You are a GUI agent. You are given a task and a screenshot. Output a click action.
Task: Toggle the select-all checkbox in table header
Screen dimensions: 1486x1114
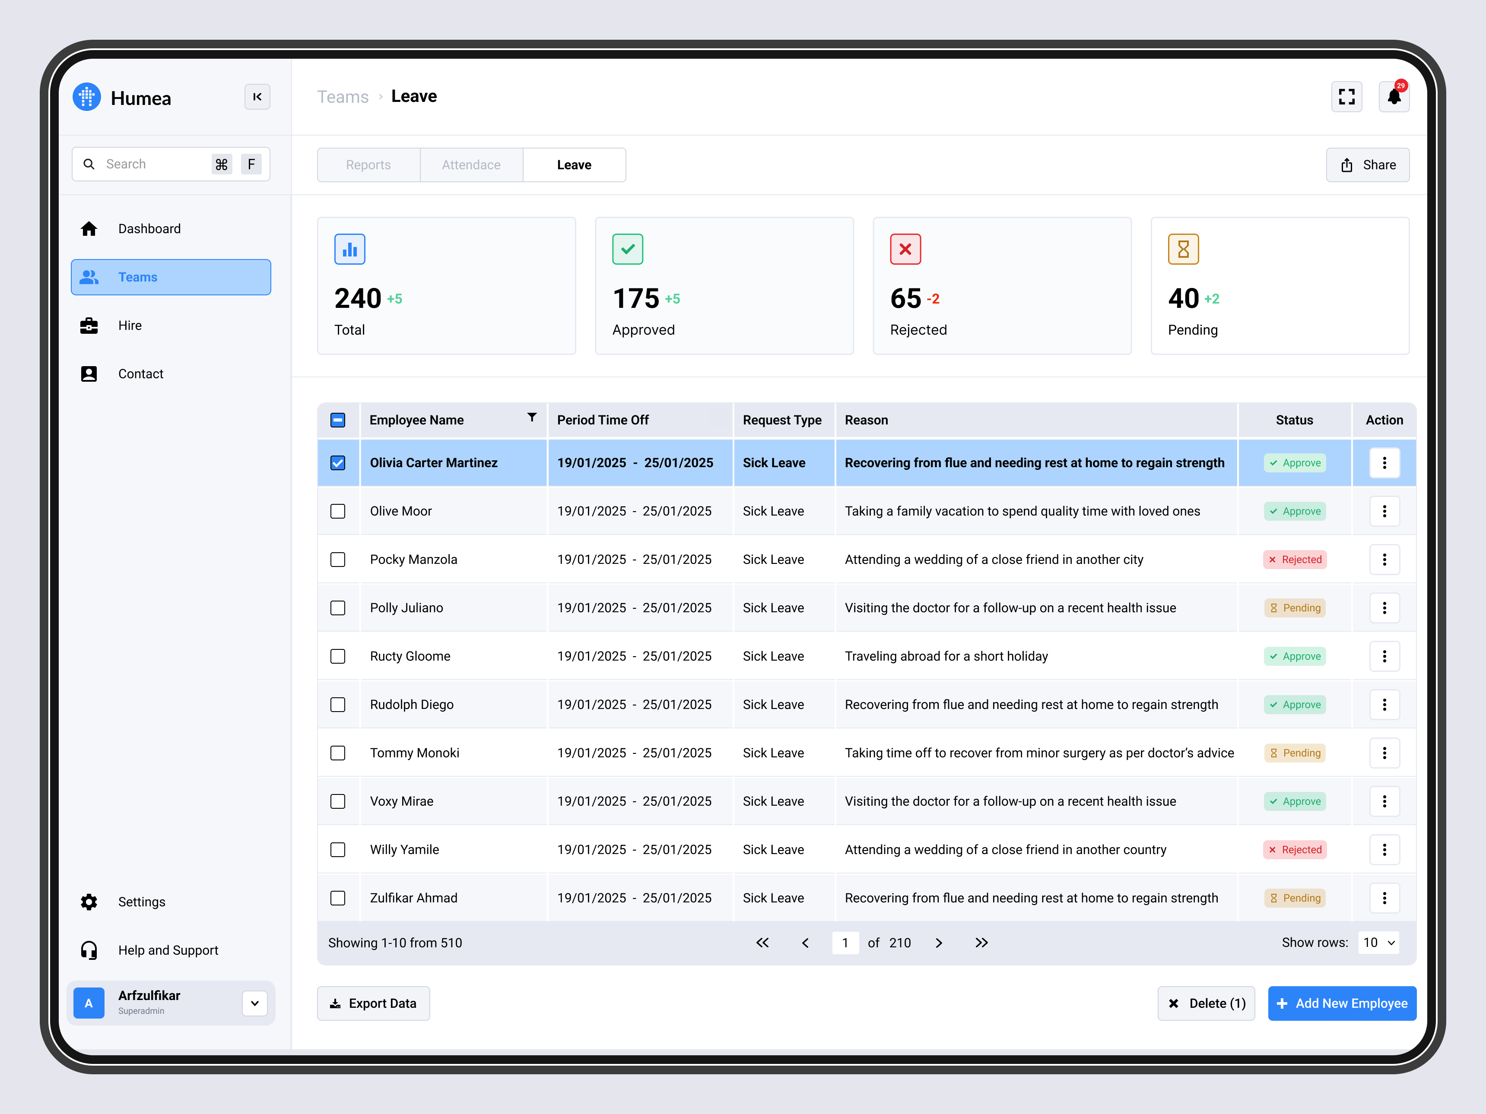338,420
